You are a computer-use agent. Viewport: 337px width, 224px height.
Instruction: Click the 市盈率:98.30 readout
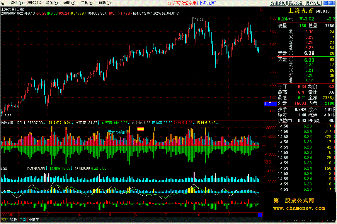pyautogui.click(x=162, y=123)
